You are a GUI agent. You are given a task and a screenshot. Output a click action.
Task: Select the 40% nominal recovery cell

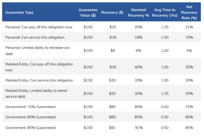139,67
